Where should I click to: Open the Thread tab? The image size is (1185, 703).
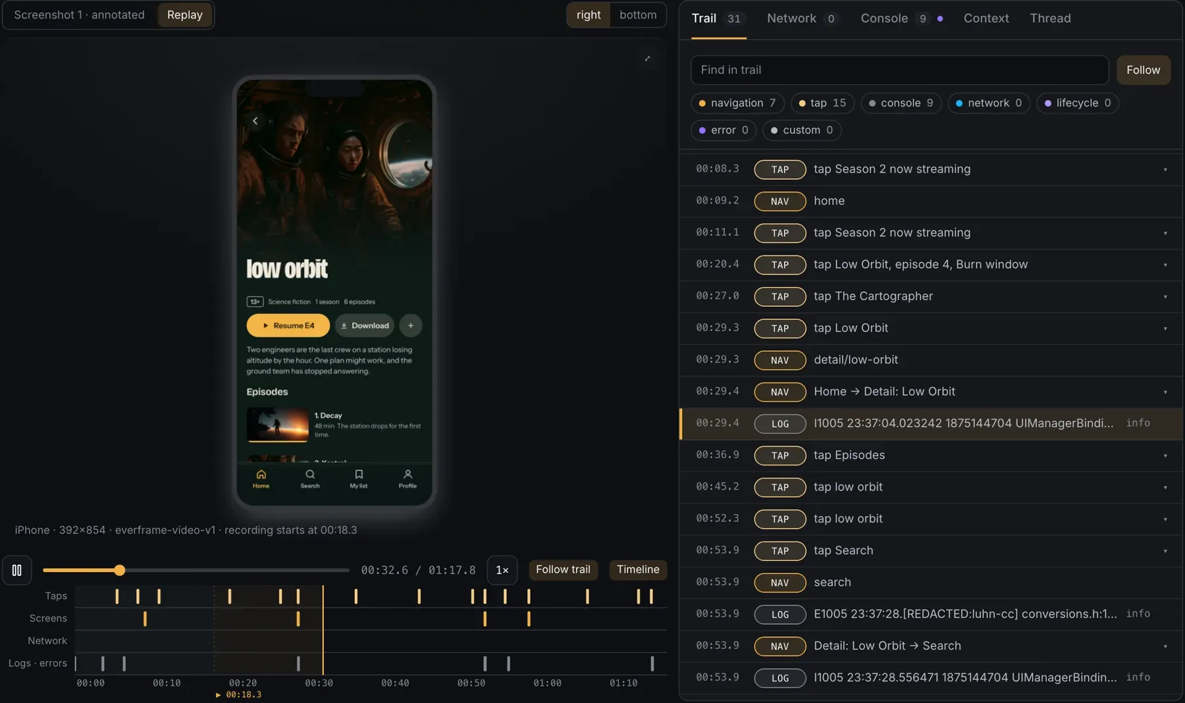(x=1050, y=18)
